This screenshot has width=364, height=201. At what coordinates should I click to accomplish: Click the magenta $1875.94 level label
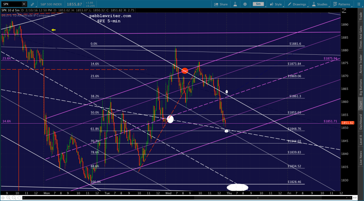pos(330,59)
